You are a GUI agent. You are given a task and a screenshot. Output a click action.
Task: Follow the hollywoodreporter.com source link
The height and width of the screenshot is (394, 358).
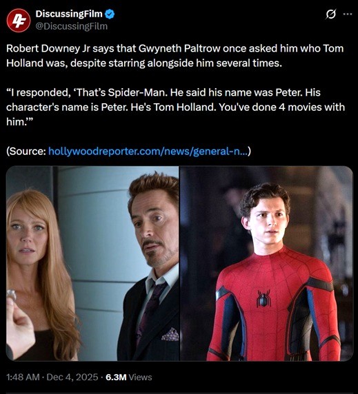pos(148,152)
